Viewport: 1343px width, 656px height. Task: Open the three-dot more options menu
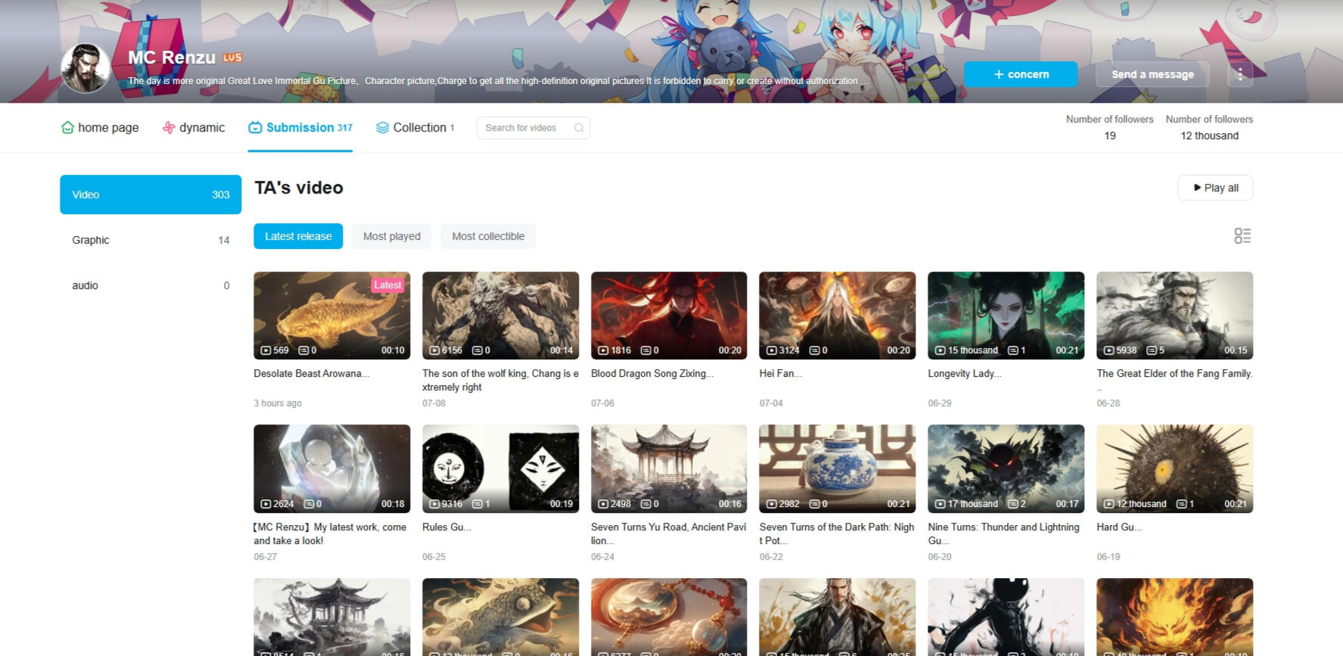pyautogui.click(x=1239, y=74)
